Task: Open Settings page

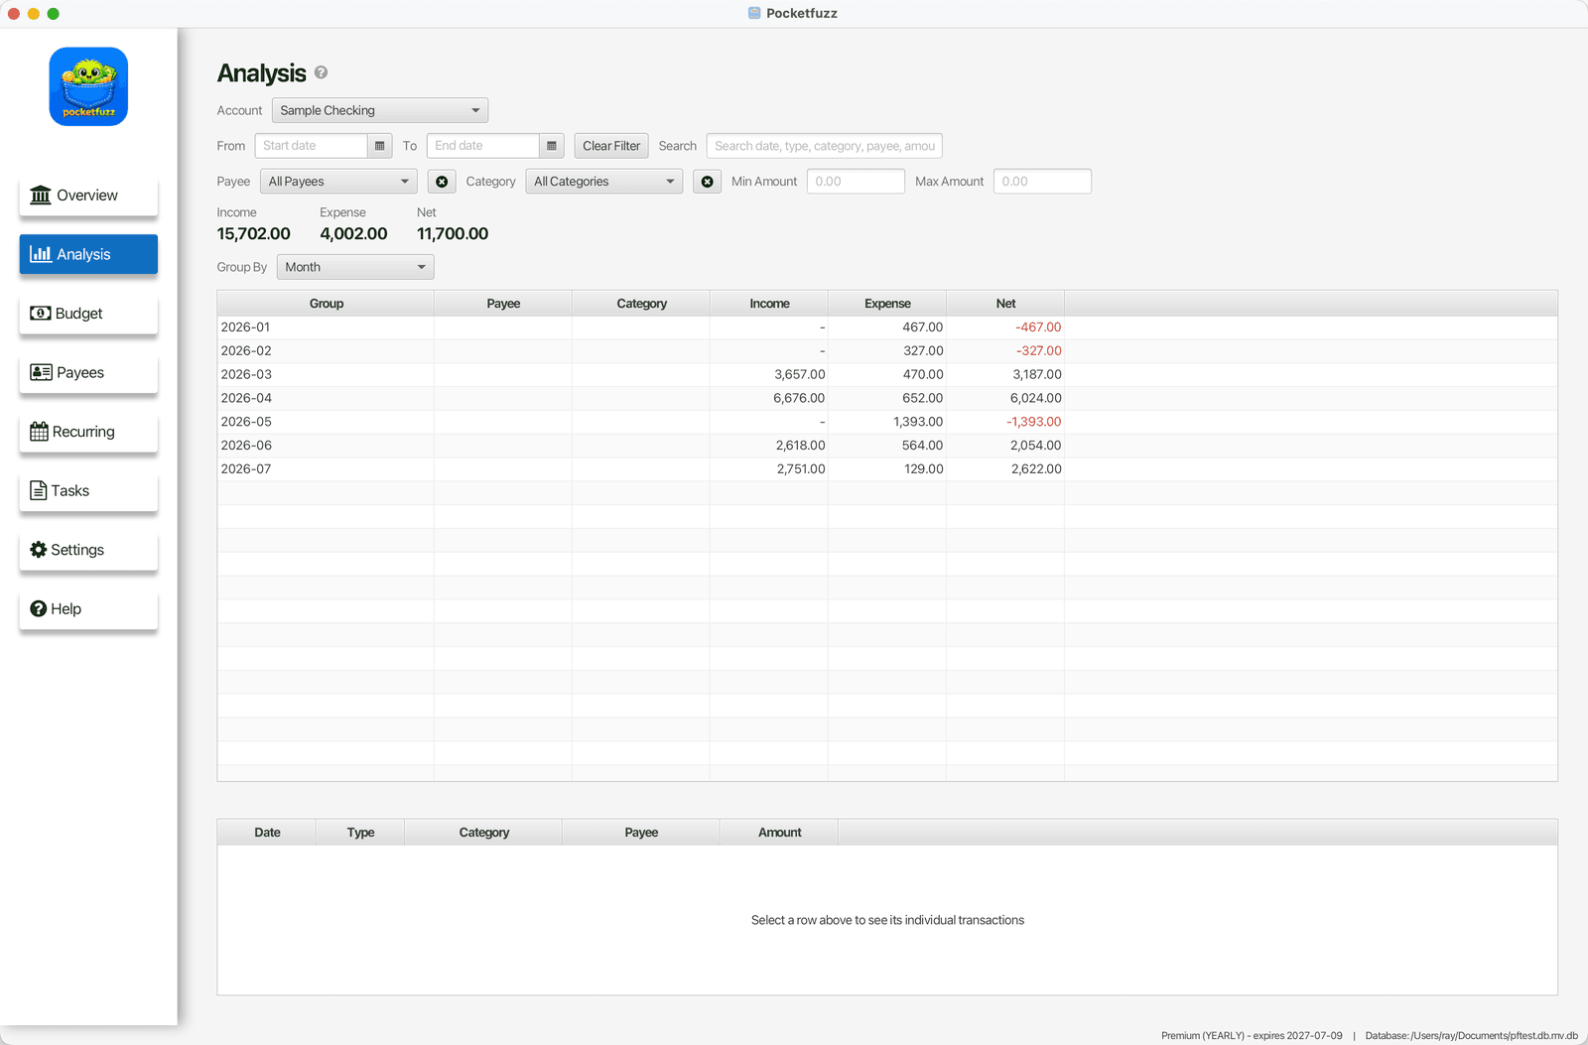Action: pyautogui.click(x=88, y=550)
